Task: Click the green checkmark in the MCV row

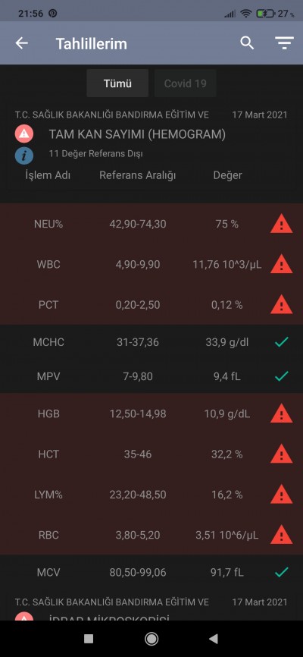Action: (x=282, y=572)
